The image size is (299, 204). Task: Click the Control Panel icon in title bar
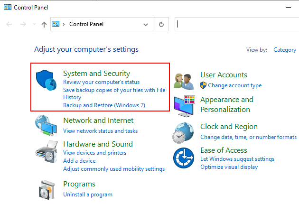pyautogui.click(x=8, y=8)
